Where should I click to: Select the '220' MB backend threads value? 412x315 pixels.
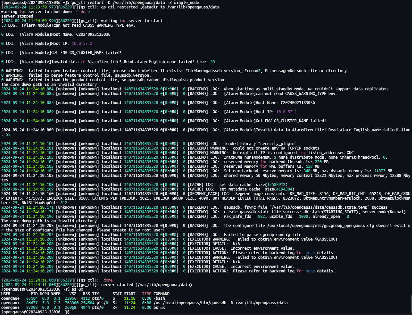coord(318,162)
